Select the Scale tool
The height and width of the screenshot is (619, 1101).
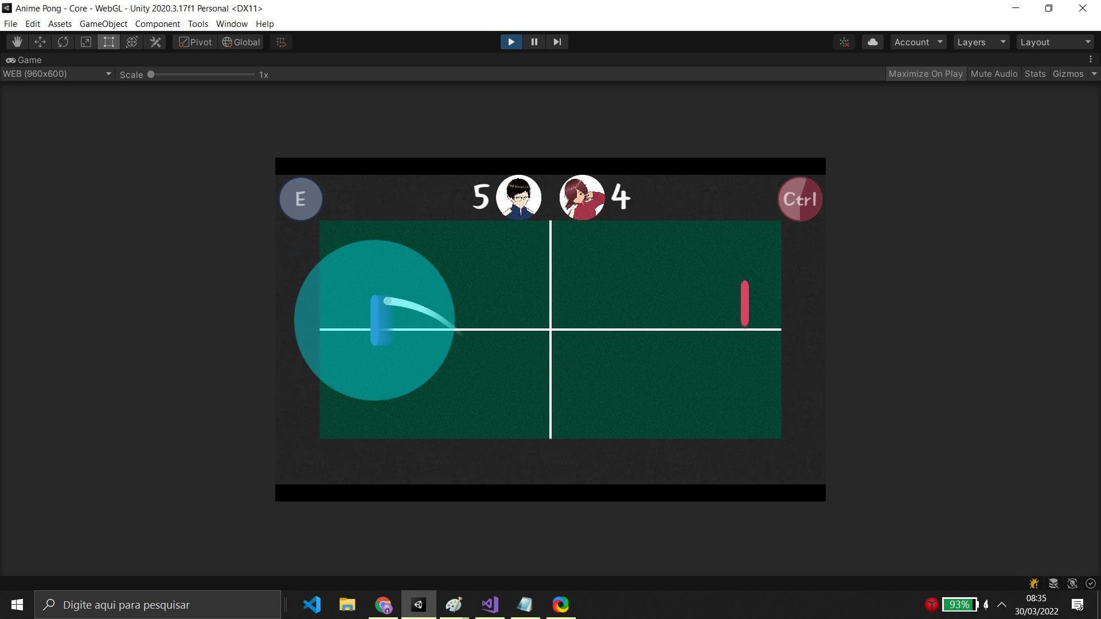pyautogui.click(x=86, y=42)
